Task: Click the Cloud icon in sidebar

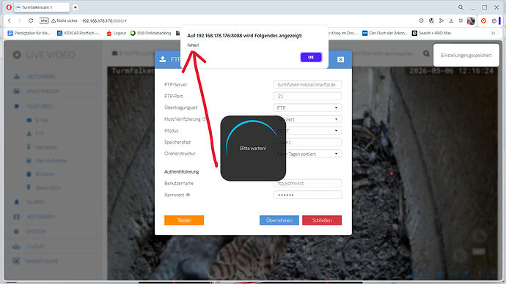Action: (16, 247)
